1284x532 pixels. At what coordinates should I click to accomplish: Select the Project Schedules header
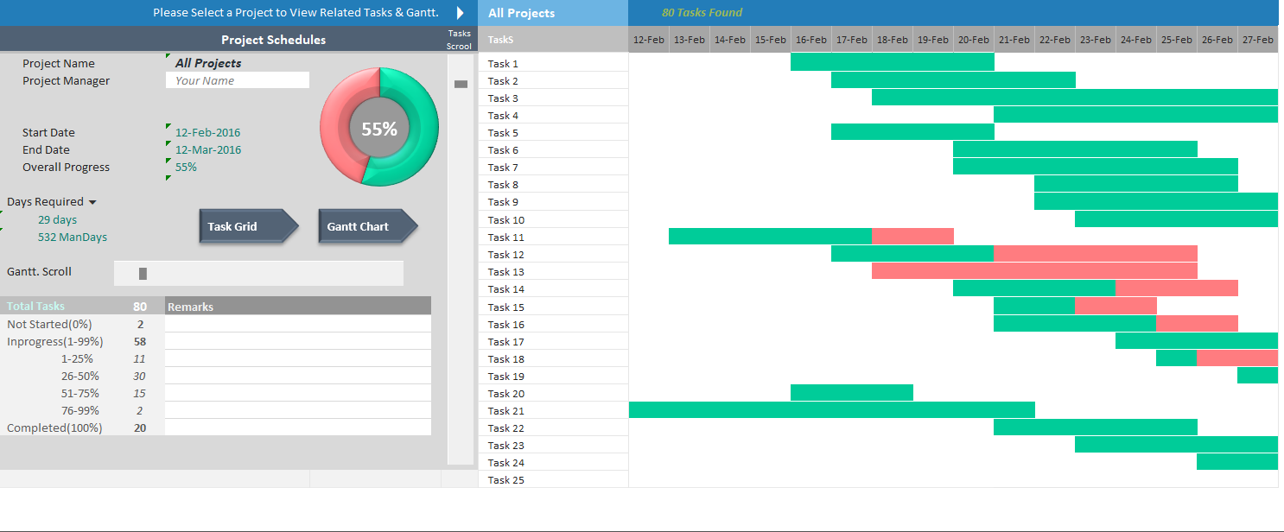(x=273, y=40)
